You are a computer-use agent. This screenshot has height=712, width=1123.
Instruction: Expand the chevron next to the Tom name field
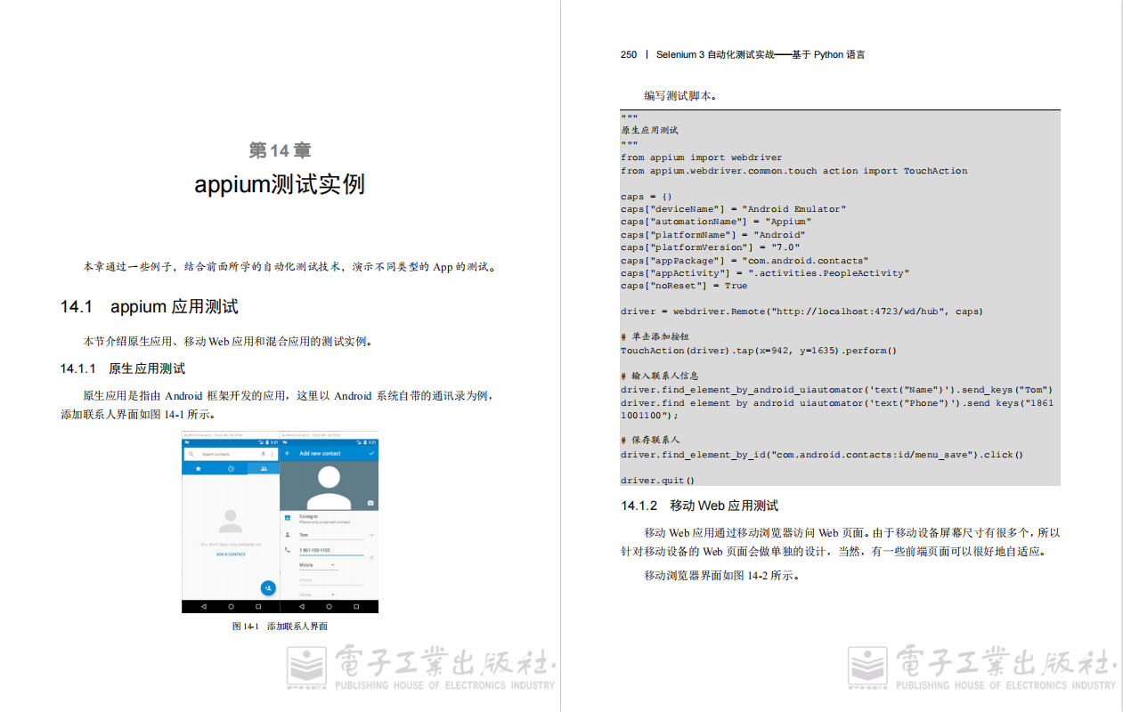pyautogui.click(x=371, y=535)
